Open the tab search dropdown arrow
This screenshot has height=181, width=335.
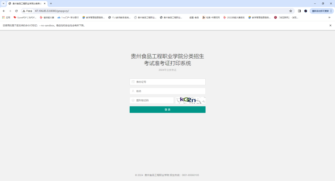coord(3,3)
